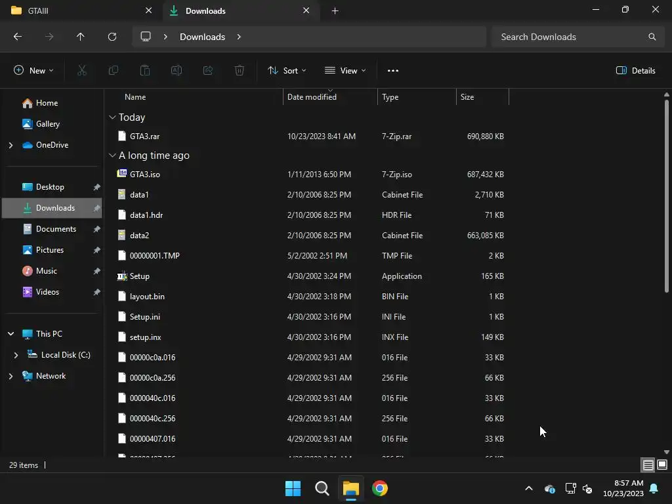Click the This PC monitor icon in address bar
Image resolution: width=672 pixels, height=504 pixels.
coord(146,37)
